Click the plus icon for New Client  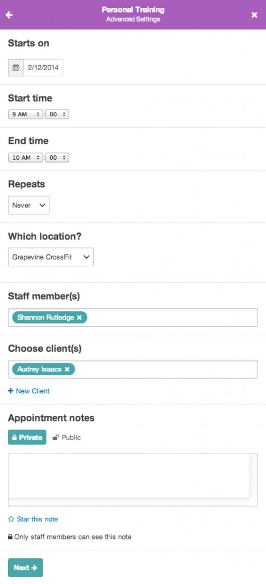(x=11, y=391)
